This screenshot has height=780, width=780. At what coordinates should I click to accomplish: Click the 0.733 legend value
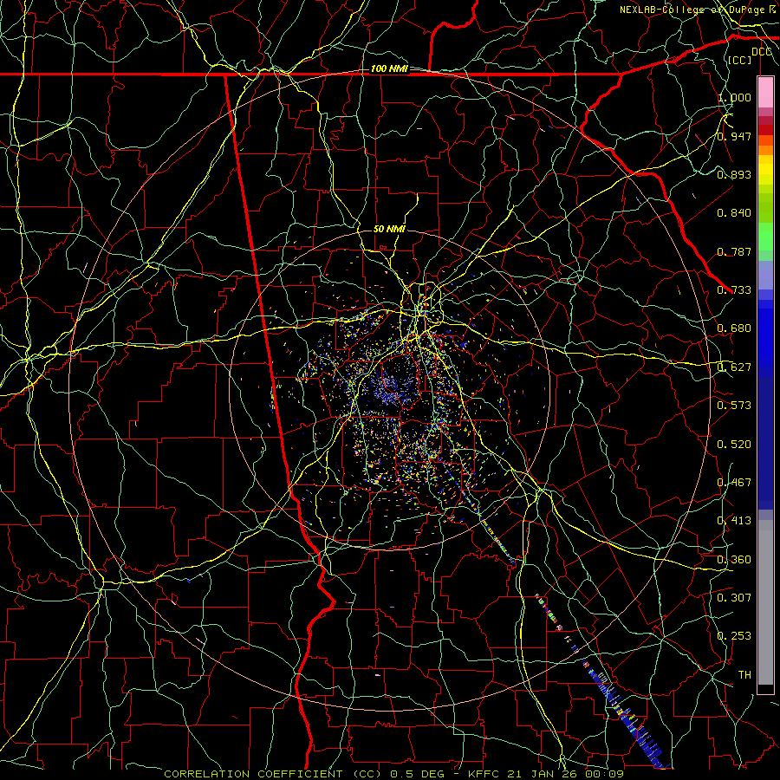coord(734,290)
